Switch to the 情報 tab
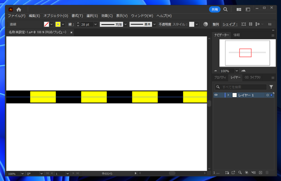Screen dimensions: 281x181 236,35
